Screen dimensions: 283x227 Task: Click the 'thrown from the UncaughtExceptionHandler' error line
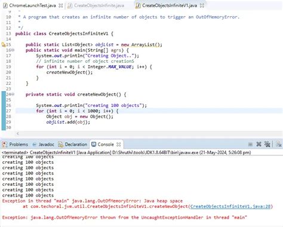pos(124,217)
